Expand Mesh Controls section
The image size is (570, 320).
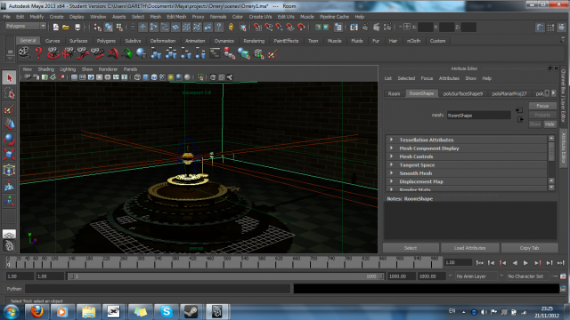coord(392,156)
